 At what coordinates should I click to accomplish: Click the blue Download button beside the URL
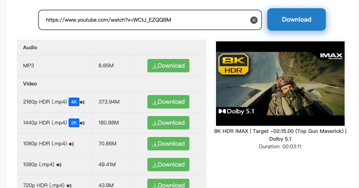coord(296,19)
